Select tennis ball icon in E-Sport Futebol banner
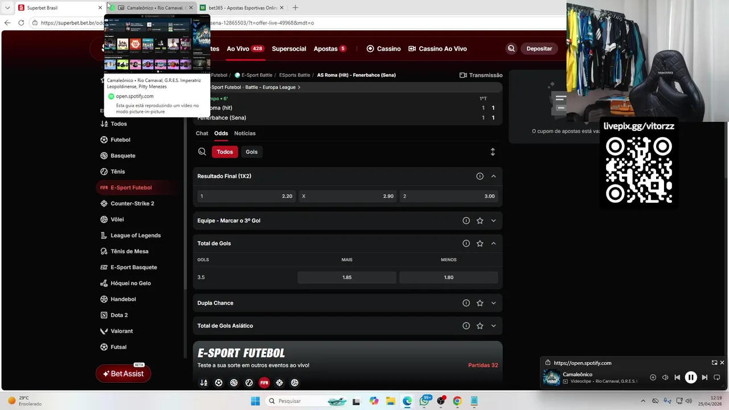This screenshot has height=410, width=729. coord(249,383)
